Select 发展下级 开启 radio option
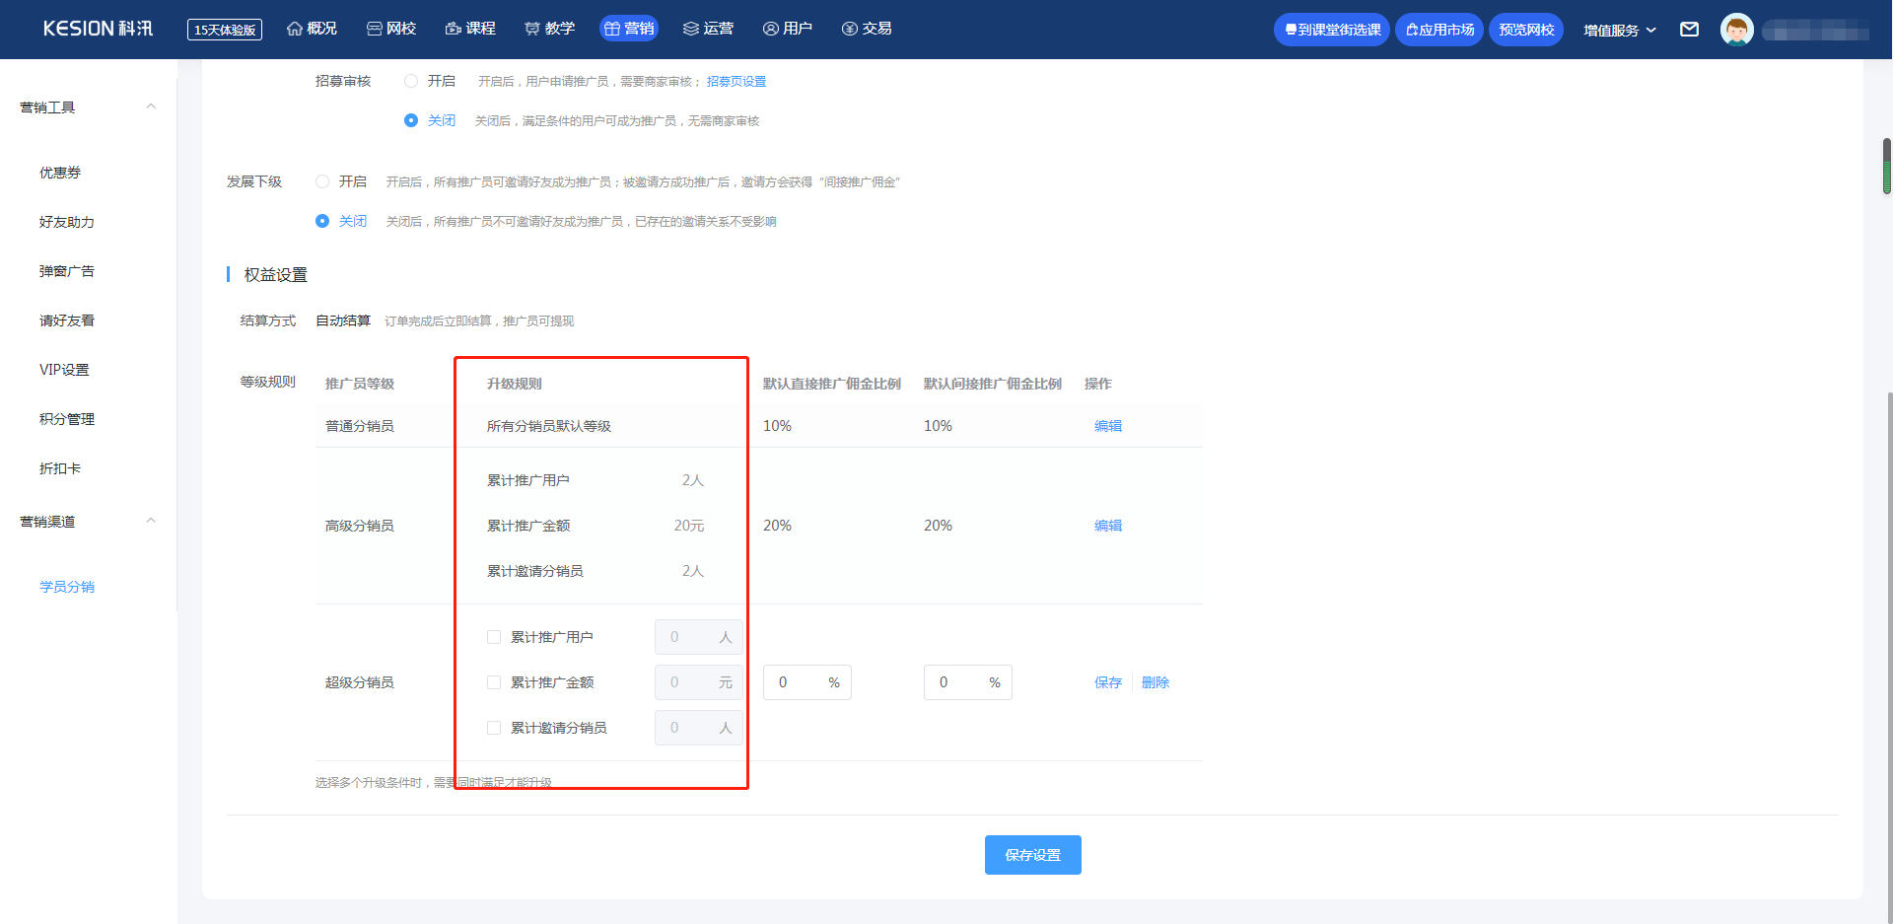The width and height of the screenshot is (1893, 924). coord(322,181)
